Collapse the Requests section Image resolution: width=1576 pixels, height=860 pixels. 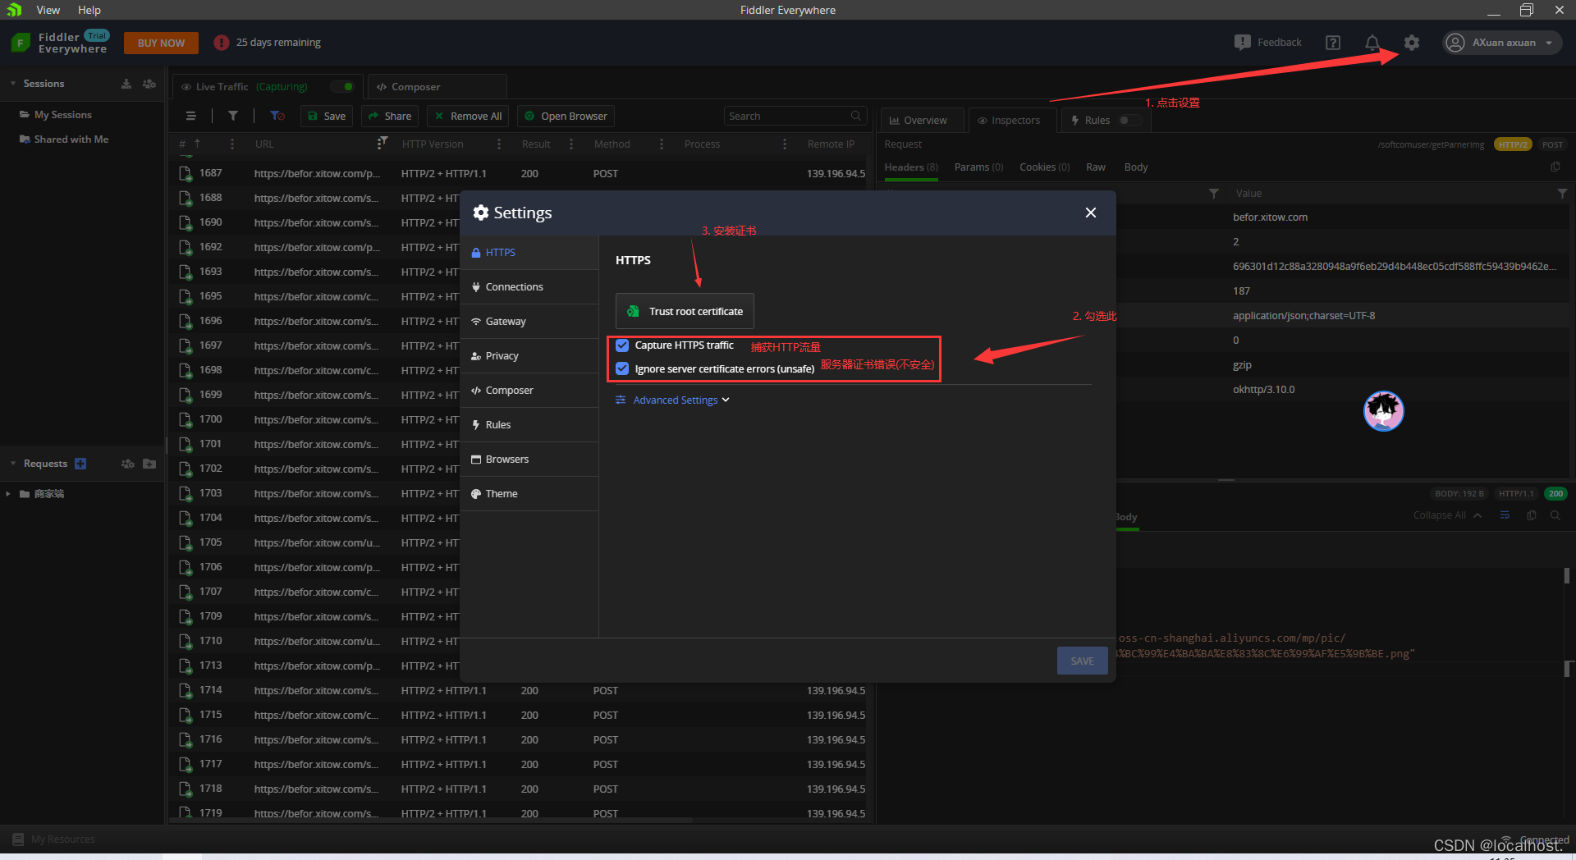13,464
